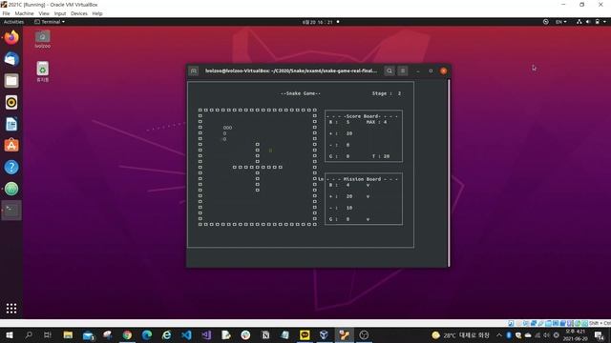The height and width of the screenshot is (343, 611).
Task: Open the Help icon in dock
Action: (x=11, y=168)
